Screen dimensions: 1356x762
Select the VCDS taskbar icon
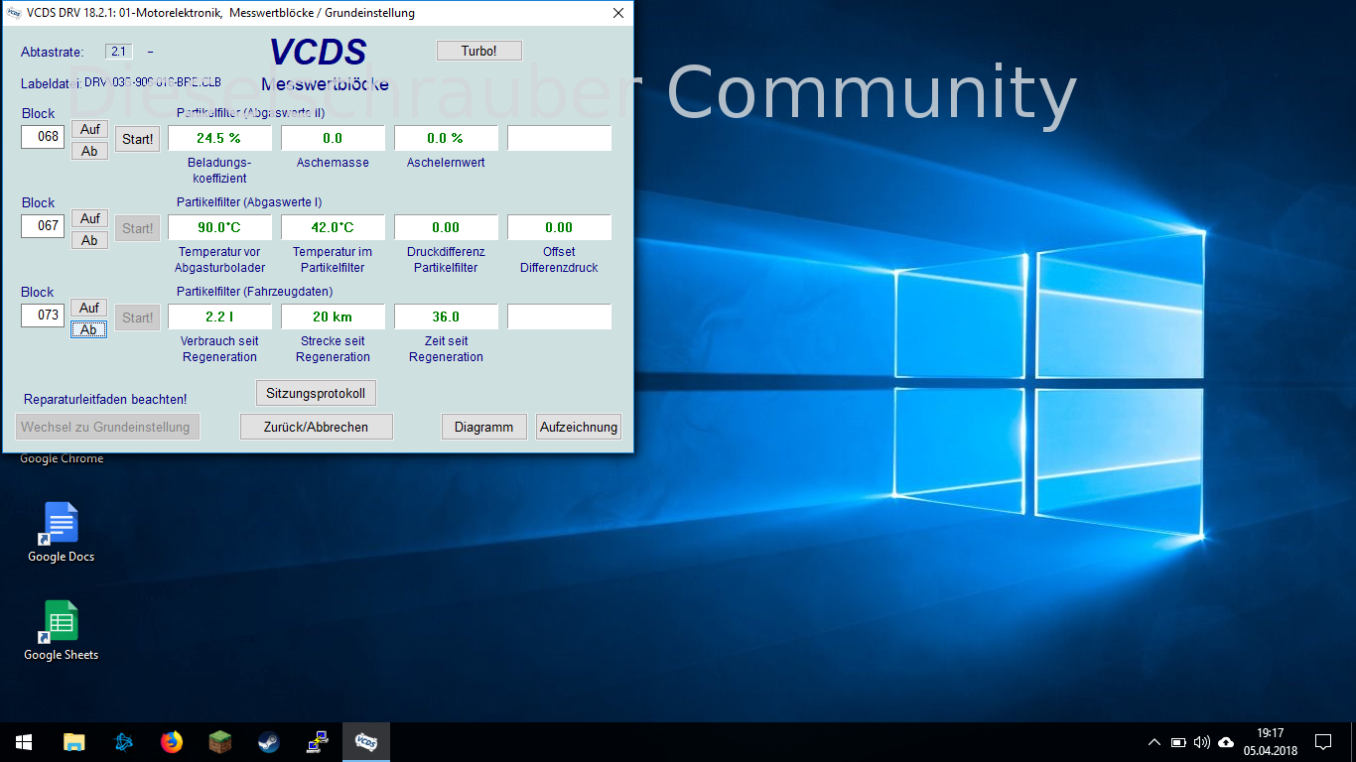tap(366, 742)
